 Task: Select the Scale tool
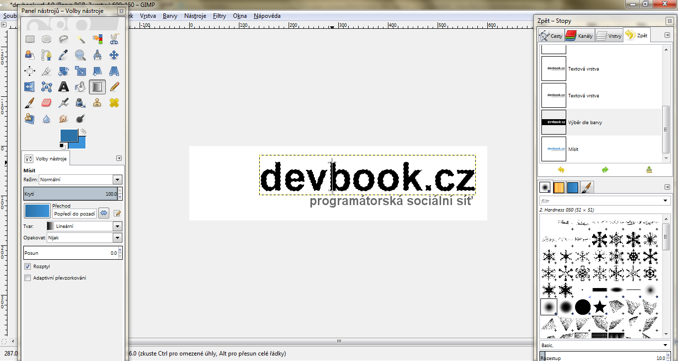[80, 71]
